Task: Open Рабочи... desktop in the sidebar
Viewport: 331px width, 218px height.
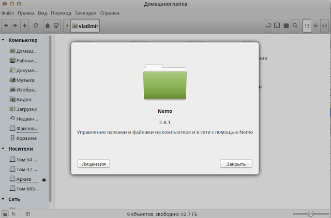Action: point(23,61)
